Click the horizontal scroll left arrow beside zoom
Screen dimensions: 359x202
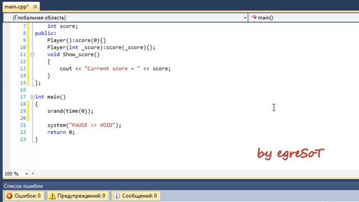33,173
